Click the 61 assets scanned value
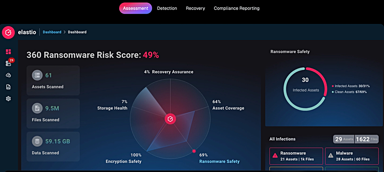The width and height of the screenshot is (384, 172). coord(49,75)
